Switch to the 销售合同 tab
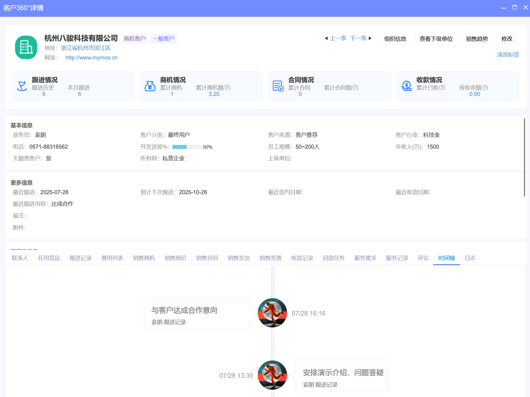Screen dimensions: 530x397 pyautogui.click(x=207, y=258)
